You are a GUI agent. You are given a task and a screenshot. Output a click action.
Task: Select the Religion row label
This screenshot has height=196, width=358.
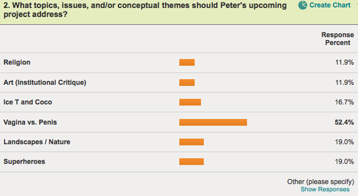[x=17, y=63]
